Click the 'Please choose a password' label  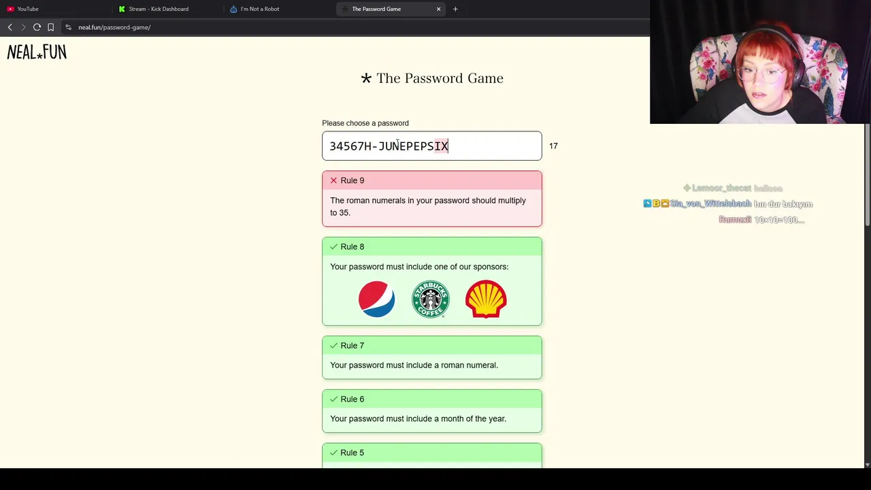coord(365,123)
